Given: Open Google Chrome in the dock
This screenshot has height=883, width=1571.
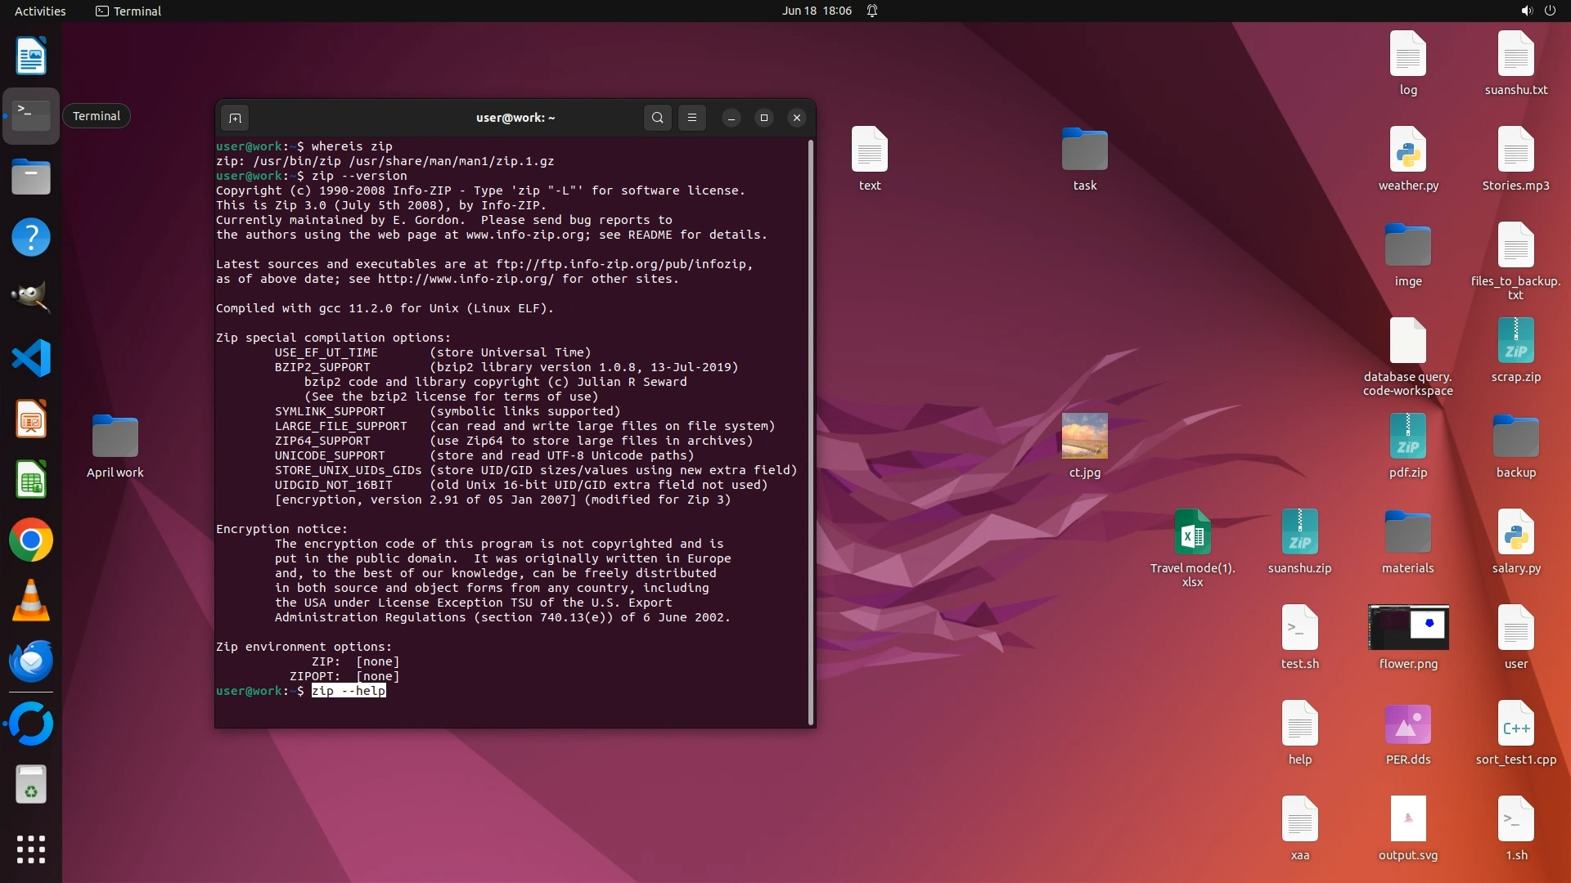Looking at the screenshot, I should (31, 540).
